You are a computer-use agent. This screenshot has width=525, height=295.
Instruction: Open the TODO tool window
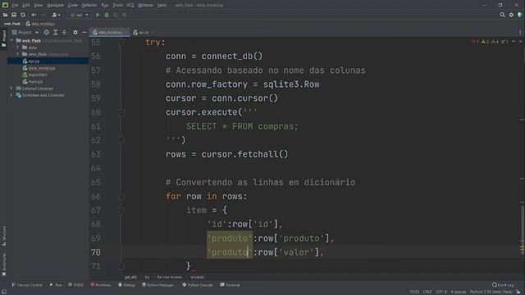click(75, 285)
